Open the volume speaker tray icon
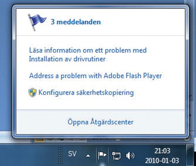Image resolution: width=196 pixels, height=166 pixels. [130, 156]
